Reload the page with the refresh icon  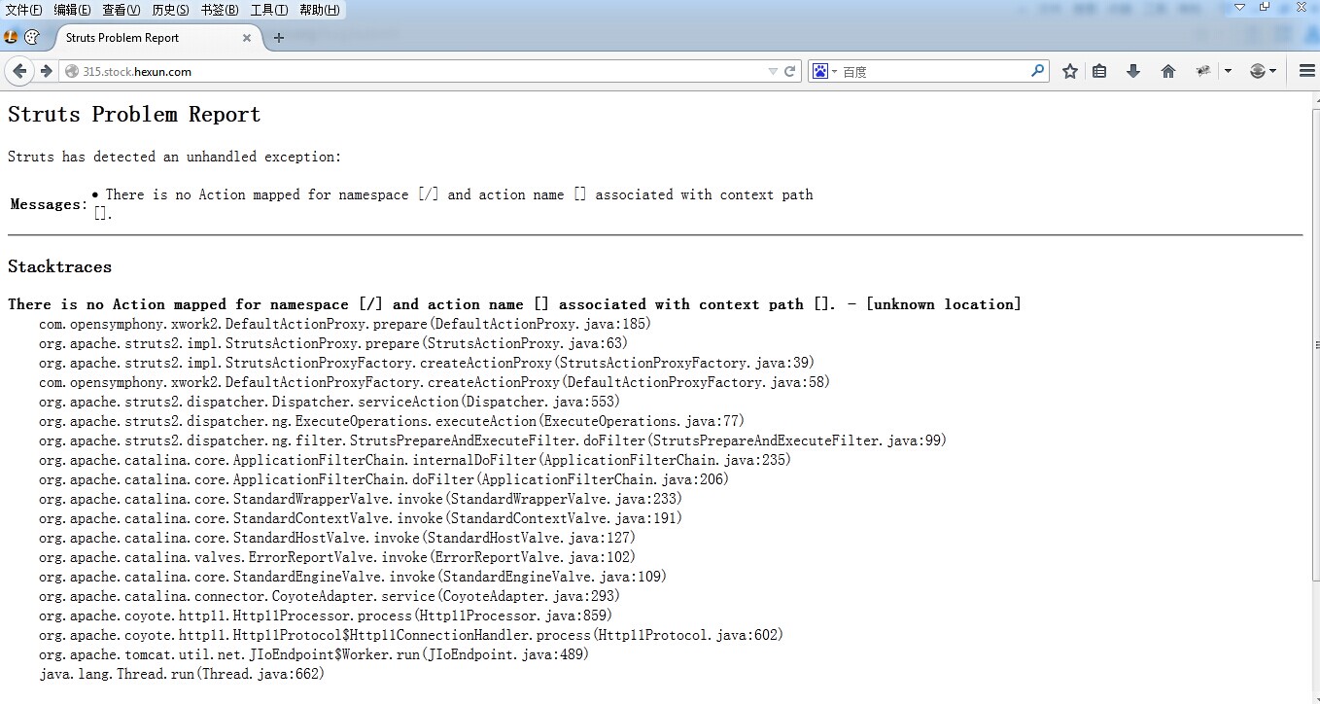pos(790,71)
